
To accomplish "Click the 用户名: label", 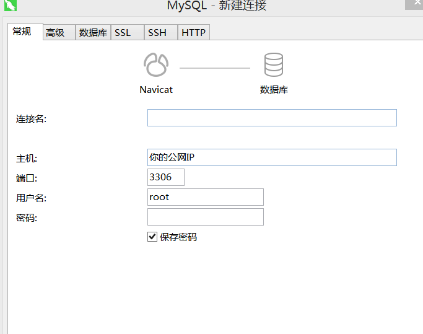I will point(32,198).
